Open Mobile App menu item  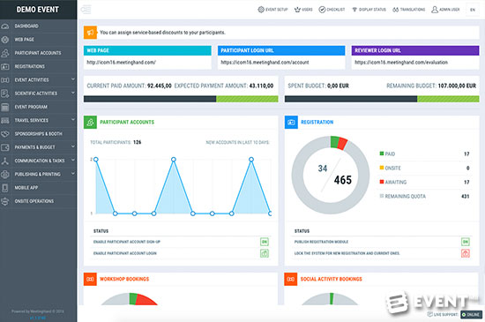38,188
